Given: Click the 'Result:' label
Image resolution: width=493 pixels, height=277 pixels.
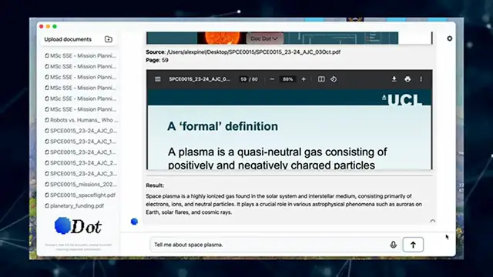Looking at the screenshot, I should click(x=155, y=185).
